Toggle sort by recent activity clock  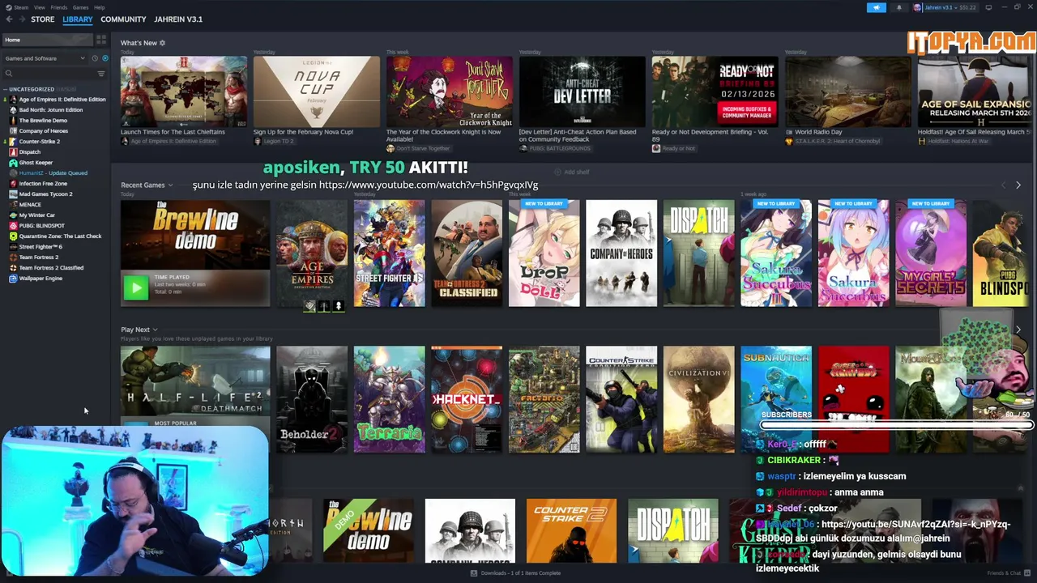[95, 58]
